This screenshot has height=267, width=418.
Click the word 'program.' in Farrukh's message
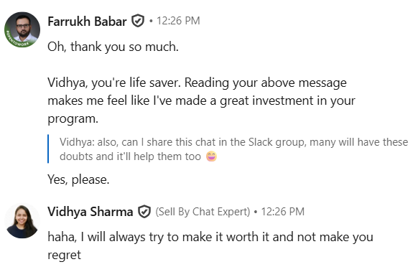pos(73,119)
